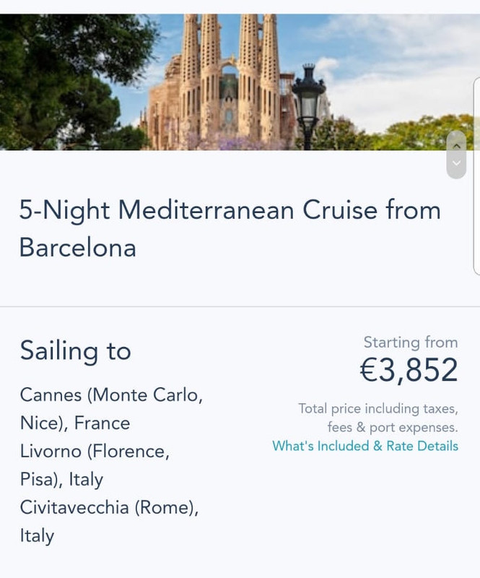Screen dimensions: 480x578
Task: Open What's Included & Rate Details link
Action: 365,446
